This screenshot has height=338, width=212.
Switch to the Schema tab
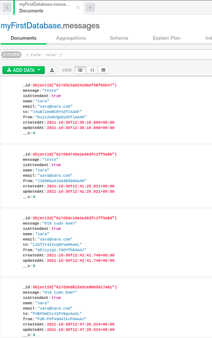(119, 38)
